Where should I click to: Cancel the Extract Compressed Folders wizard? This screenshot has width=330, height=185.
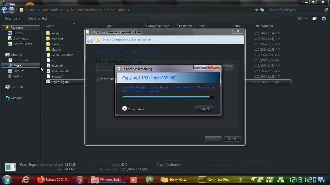(x=233, y=139)
